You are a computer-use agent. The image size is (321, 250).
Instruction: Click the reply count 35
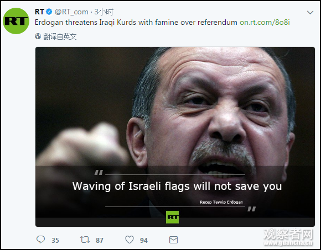click(55, 241)
